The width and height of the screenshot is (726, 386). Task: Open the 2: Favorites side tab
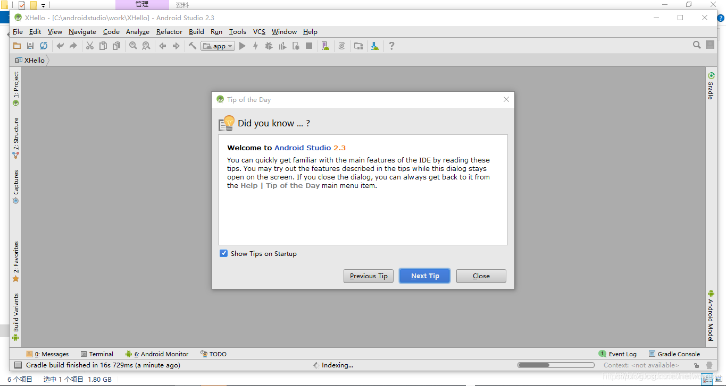pos(15,261)
